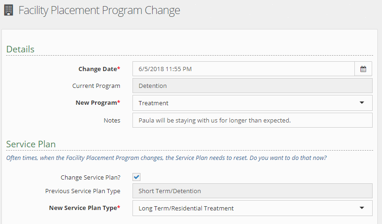Click the disabled Current Program Detention field

[252, 86]
